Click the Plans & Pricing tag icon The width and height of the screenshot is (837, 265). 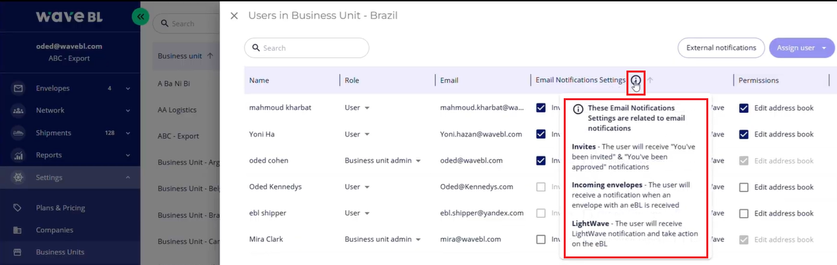[x=18, y=208]
